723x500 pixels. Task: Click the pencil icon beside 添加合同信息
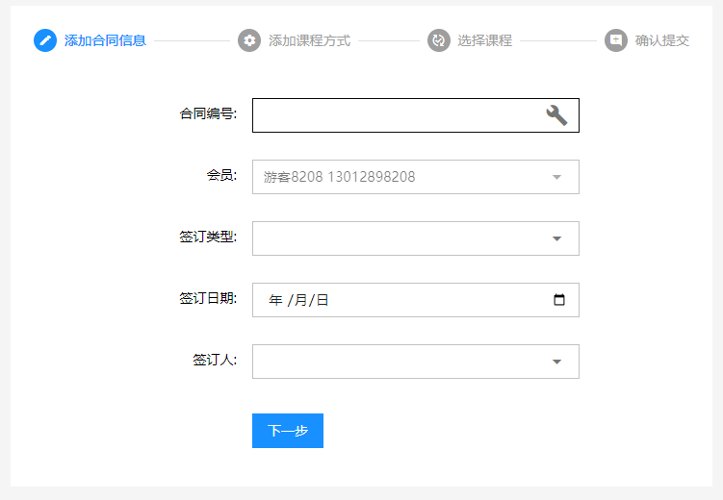(x=45, y=40)
